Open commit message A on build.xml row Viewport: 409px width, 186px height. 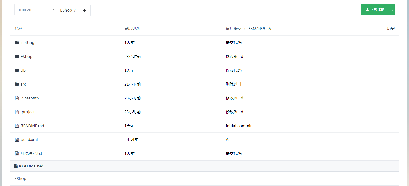point(227,139)
